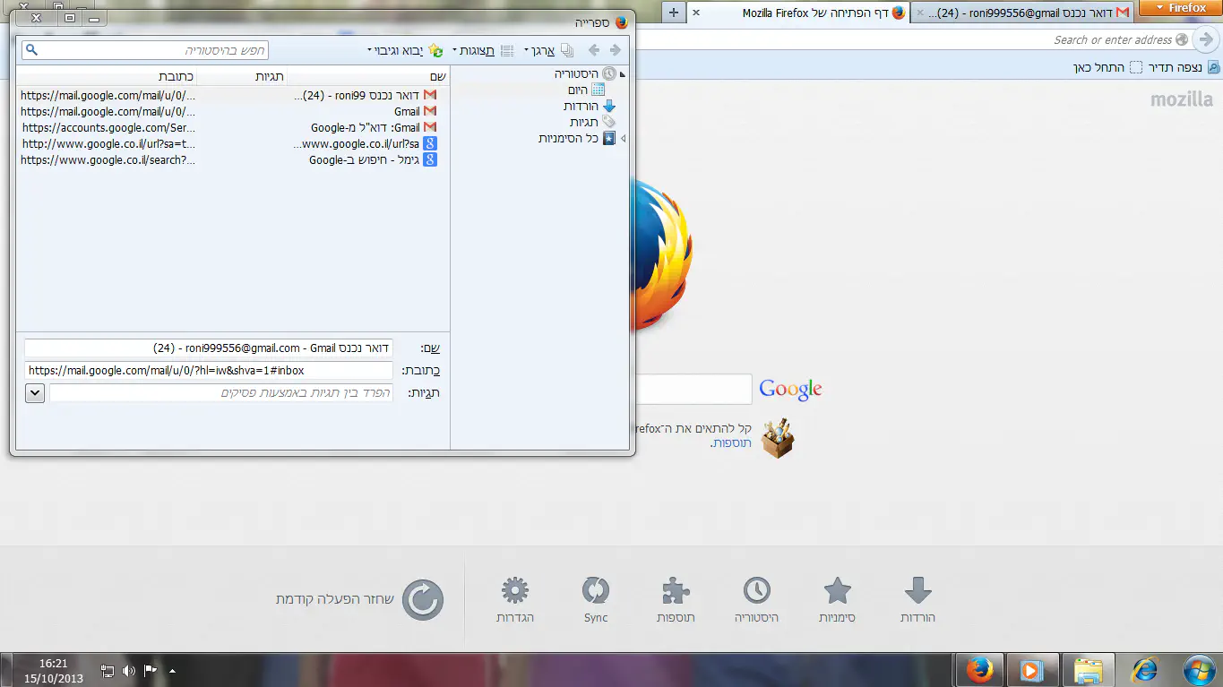Open Internet Explorer from the taskbar
1223x687 pixels.
click(x=1145, y=669)
